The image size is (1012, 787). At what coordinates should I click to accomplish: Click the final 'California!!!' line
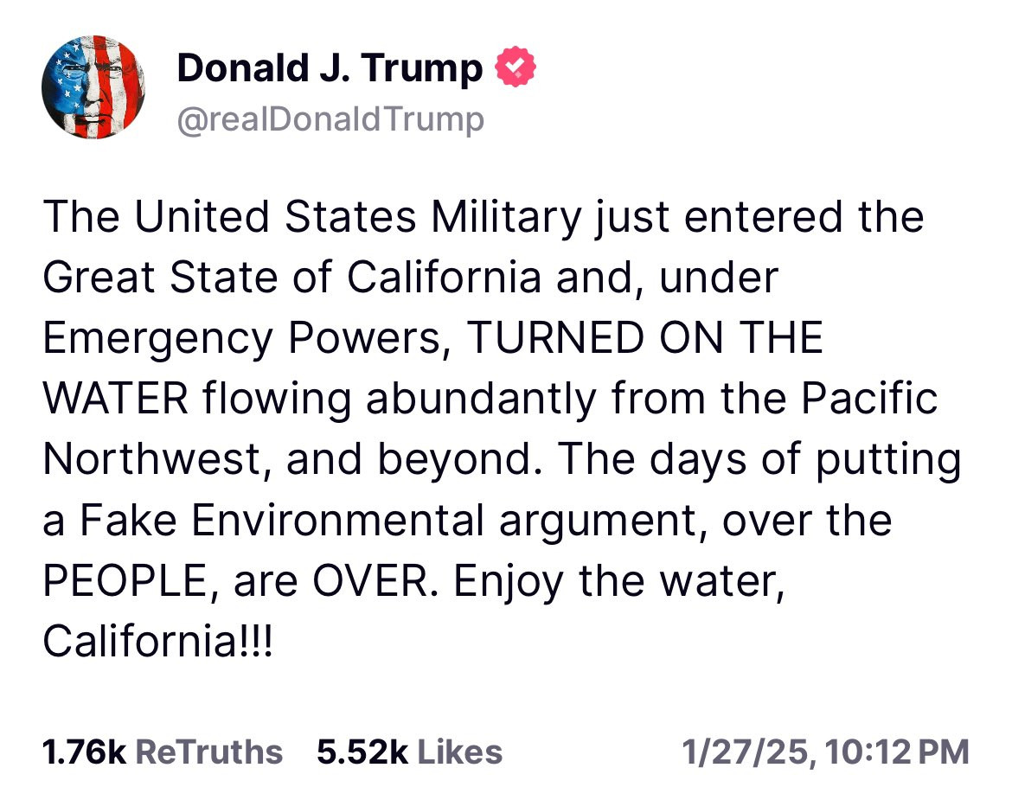[157, 642]
